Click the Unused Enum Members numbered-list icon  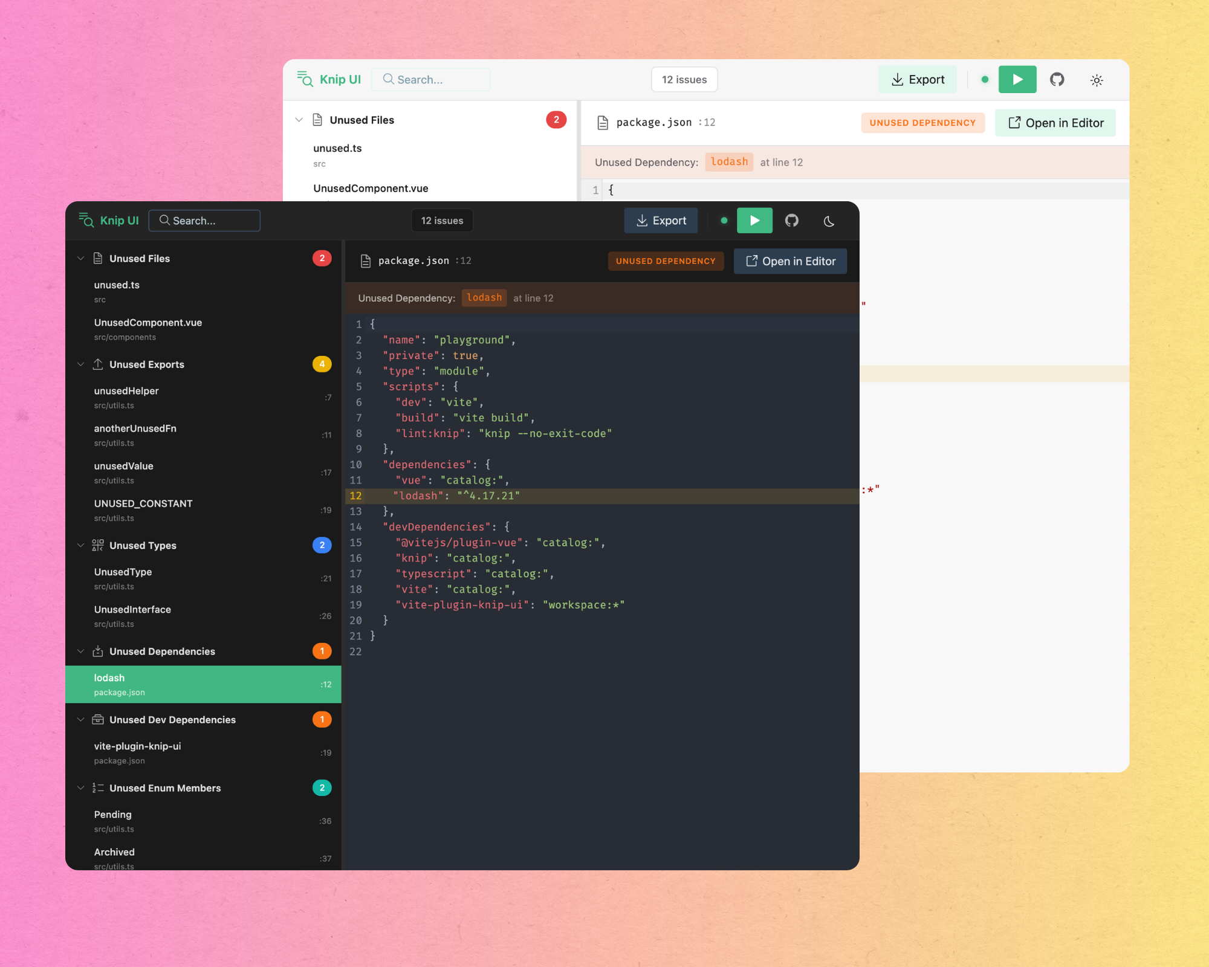coord(98,788)
